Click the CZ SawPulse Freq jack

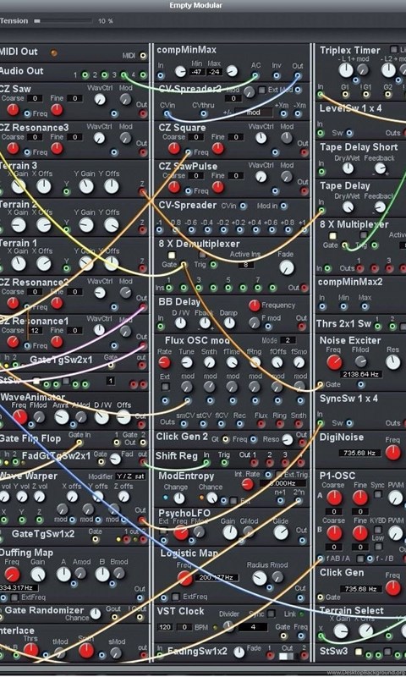coord(188,190)
